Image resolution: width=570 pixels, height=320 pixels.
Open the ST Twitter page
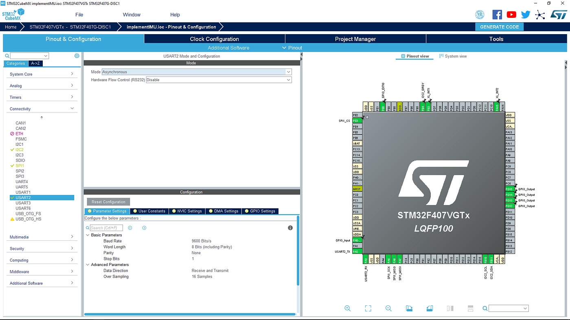pos(526,14)
